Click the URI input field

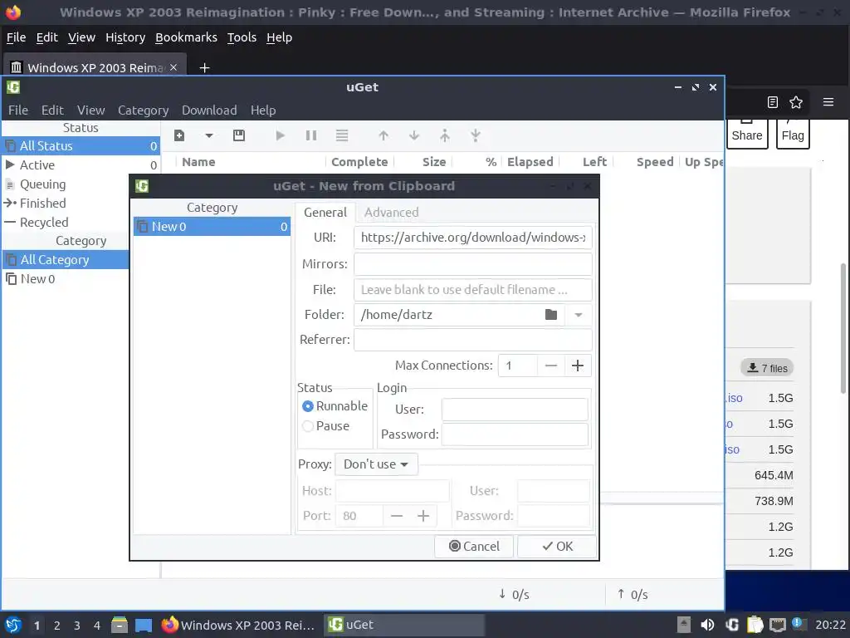pos(472,238)
